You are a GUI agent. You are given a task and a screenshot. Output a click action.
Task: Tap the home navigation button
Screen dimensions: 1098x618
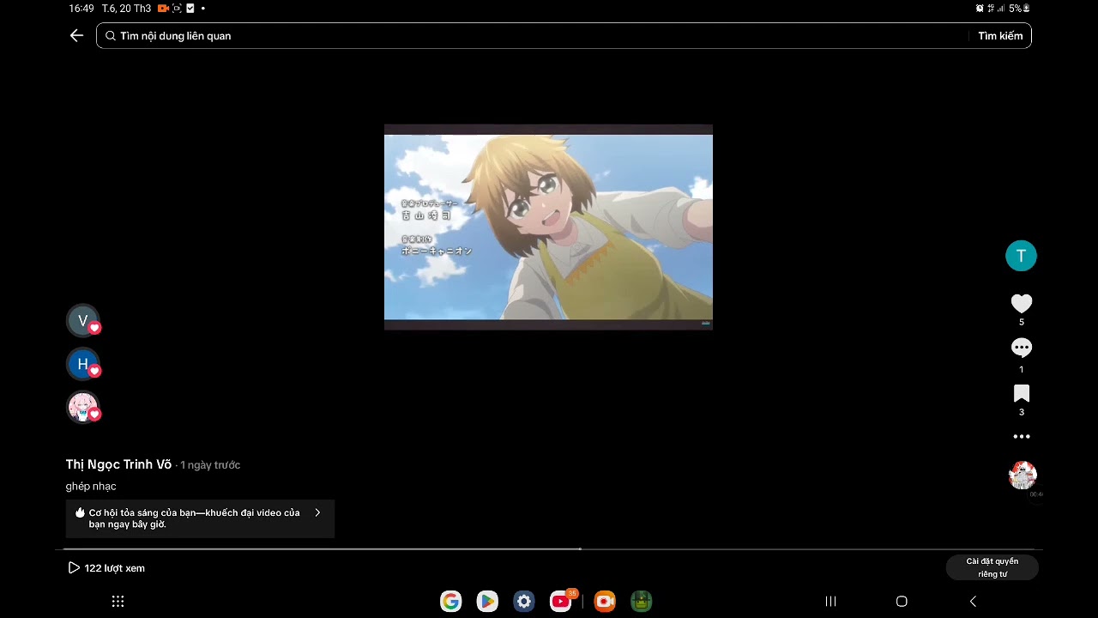click(902, 602)
